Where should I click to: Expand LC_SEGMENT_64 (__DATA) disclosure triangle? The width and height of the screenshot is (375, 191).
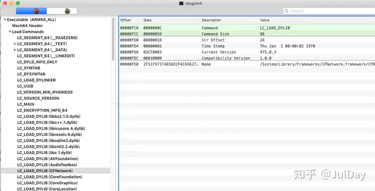(x=15, y=50)
